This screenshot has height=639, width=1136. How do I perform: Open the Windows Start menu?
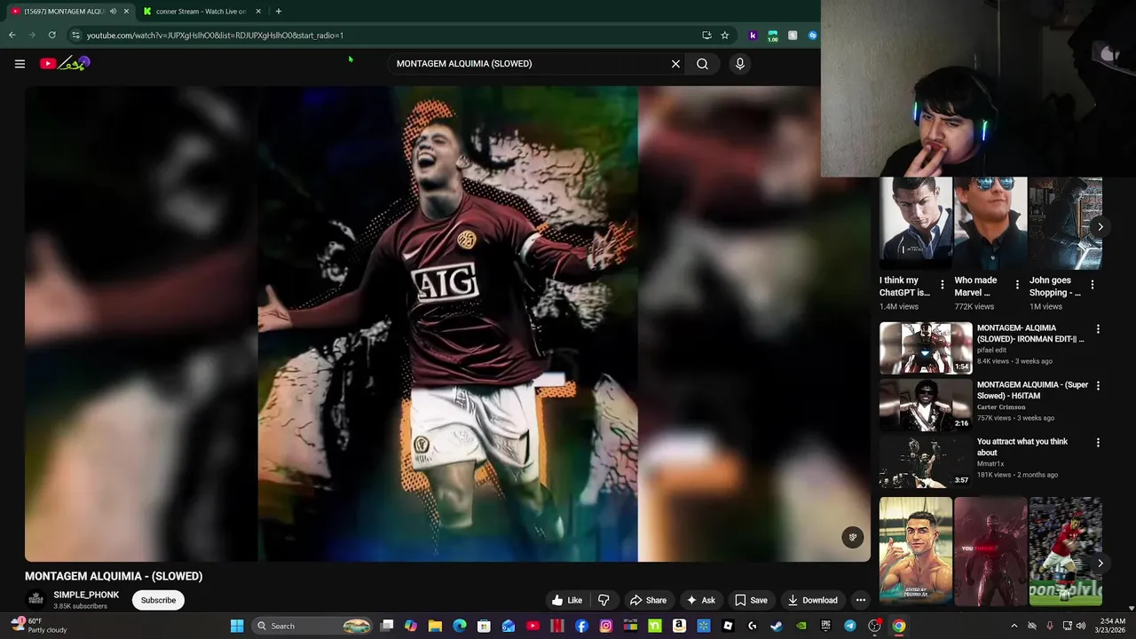(237, 626)
